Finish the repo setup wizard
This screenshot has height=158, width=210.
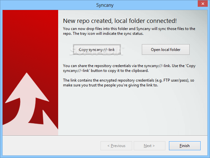[185, 146]
